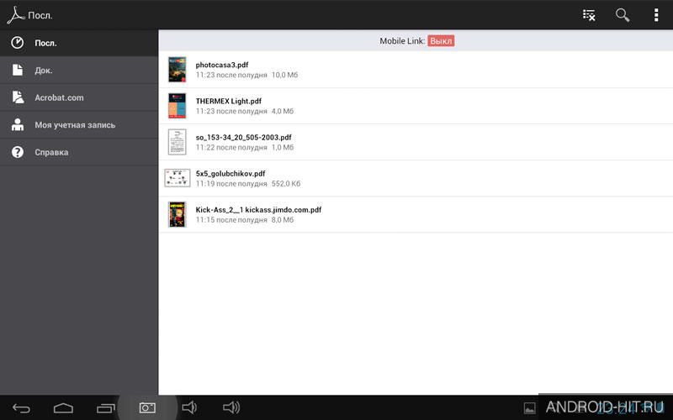The width and height of the screenshot is (673, 420).
Task: Click the Посл. title in top bar
Action: click(x=40, y=15)
